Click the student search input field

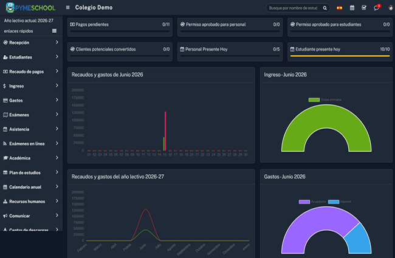tap(294, 8)
